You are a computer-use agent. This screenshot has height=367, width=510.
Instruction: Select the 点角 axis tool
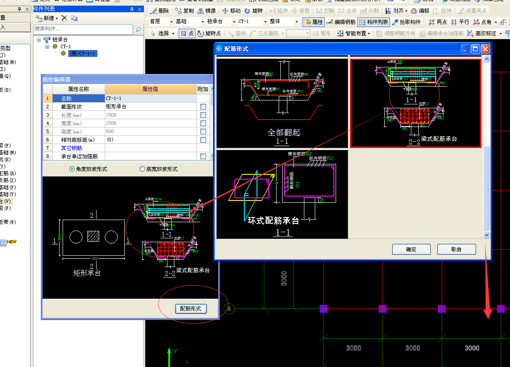pos(482,22)
